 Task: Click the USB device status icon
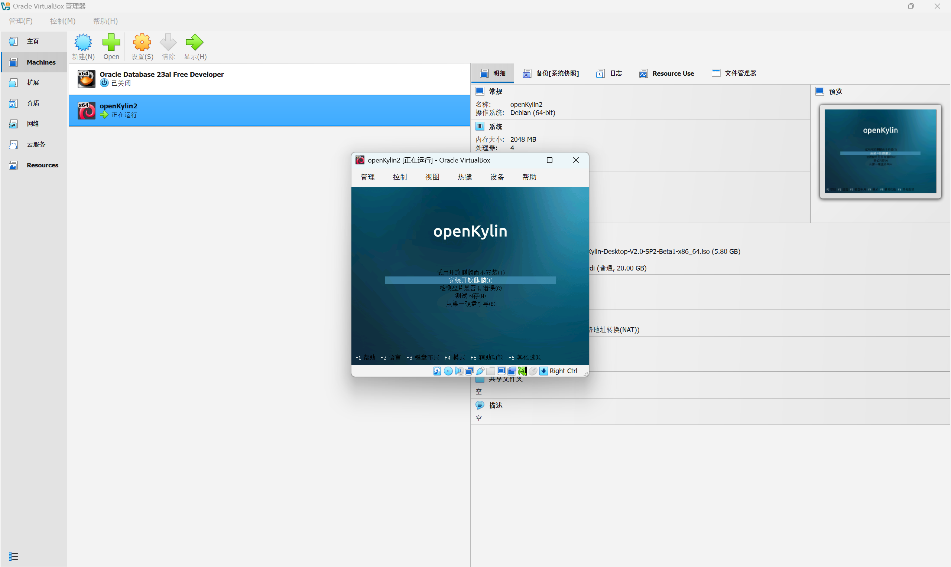(480, 371)
